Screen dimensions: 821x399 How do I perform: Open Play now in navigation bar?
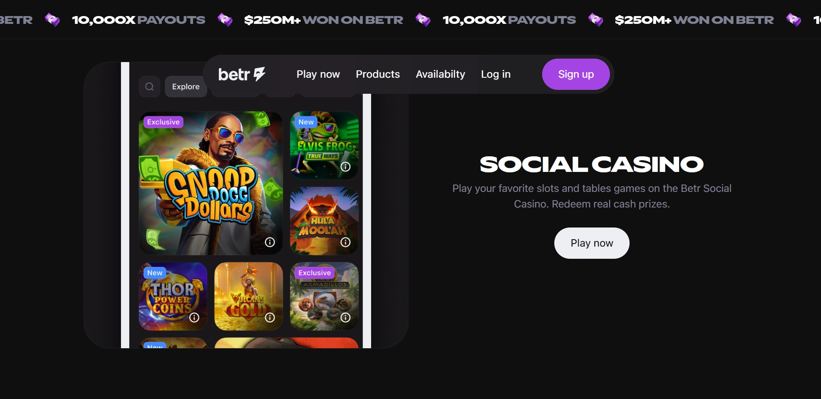point(318,74)
